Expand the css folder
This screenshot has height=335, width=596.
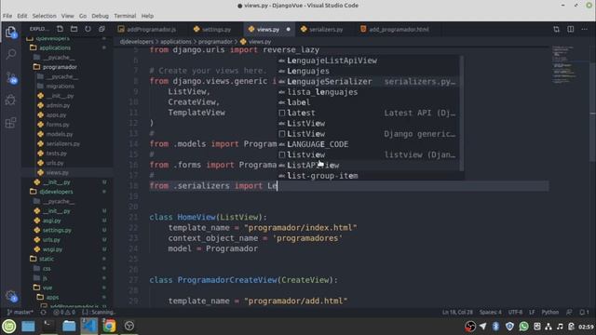(47, 269)
